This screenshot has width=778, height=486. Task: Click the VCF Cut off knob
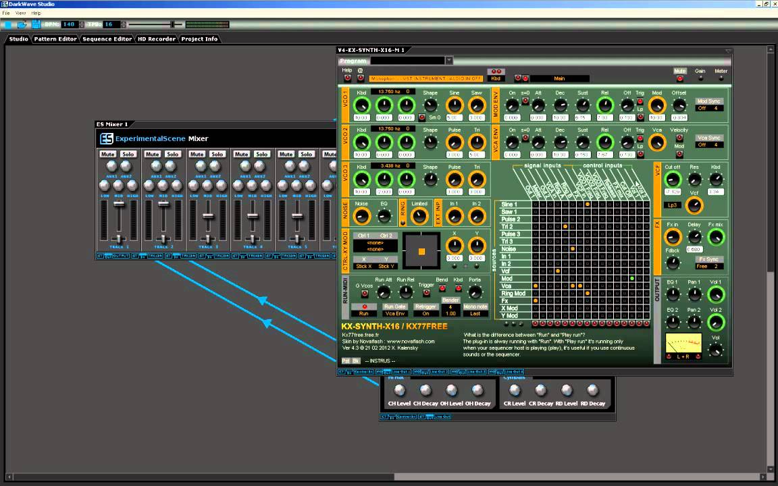[x=673, y=179]
